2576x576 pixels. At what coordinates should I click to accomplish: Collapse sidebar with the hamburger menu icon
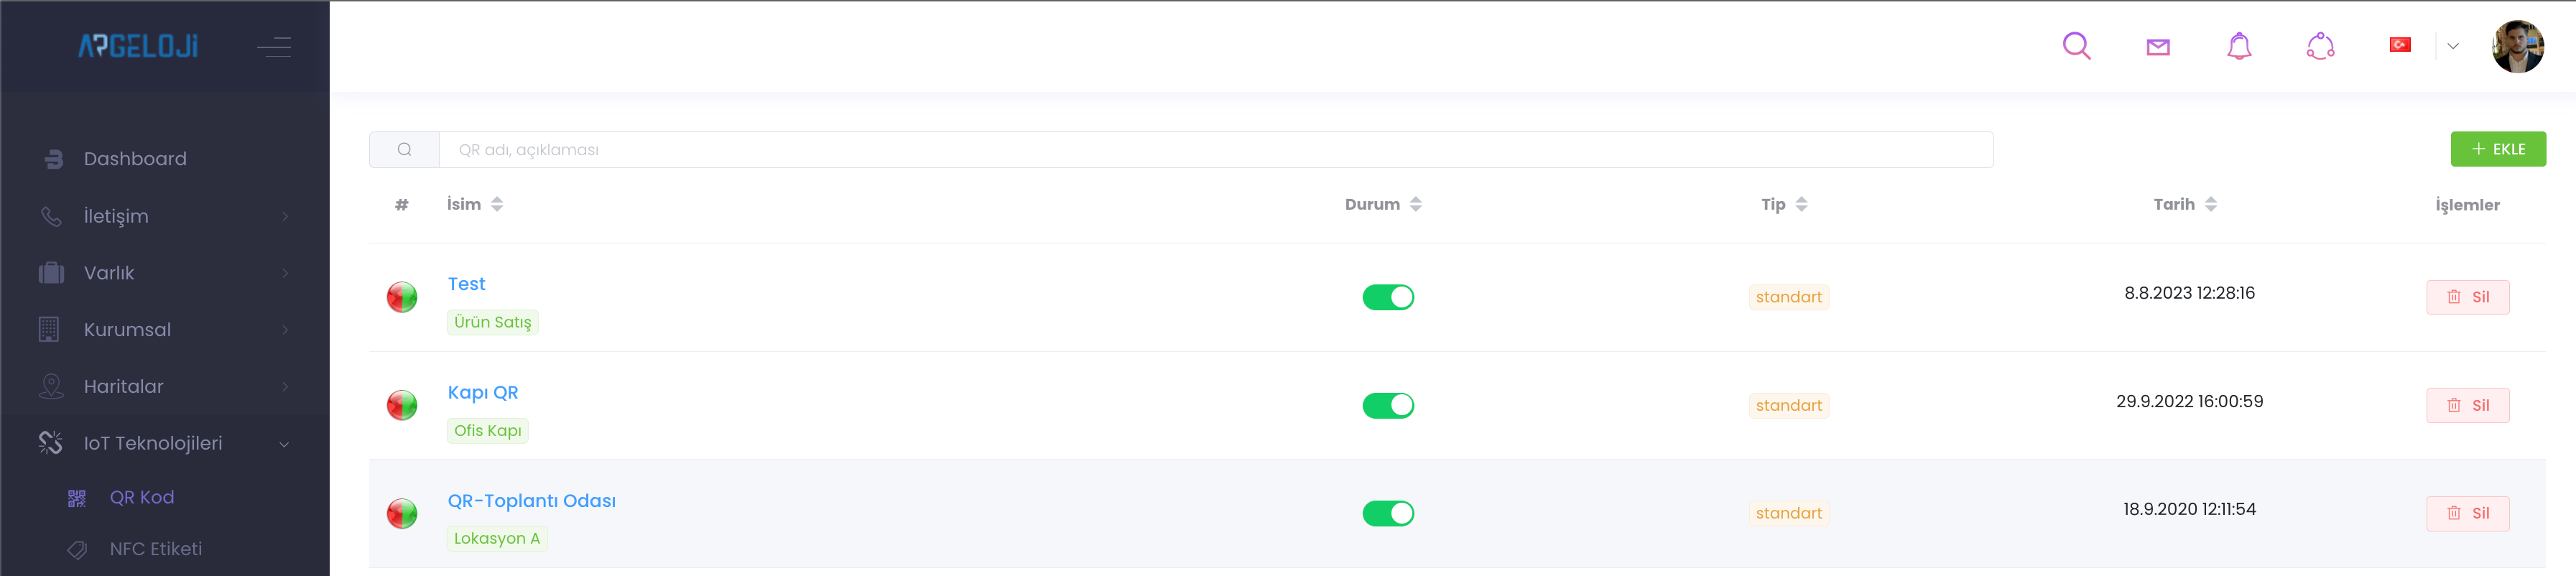click(274, 46)
